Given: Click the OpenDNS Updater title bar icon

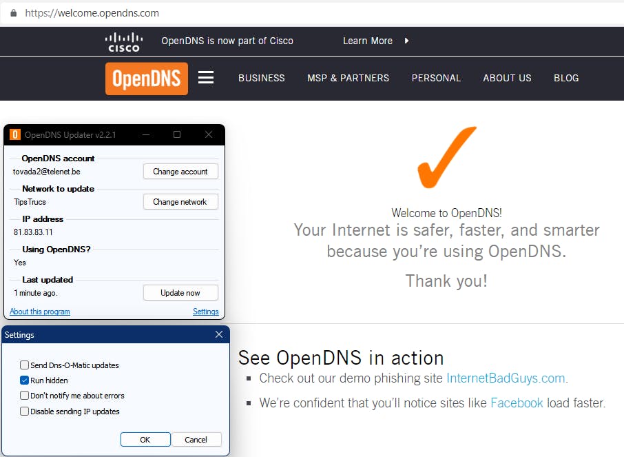Looking at the screenshot, I should (14, 134).
